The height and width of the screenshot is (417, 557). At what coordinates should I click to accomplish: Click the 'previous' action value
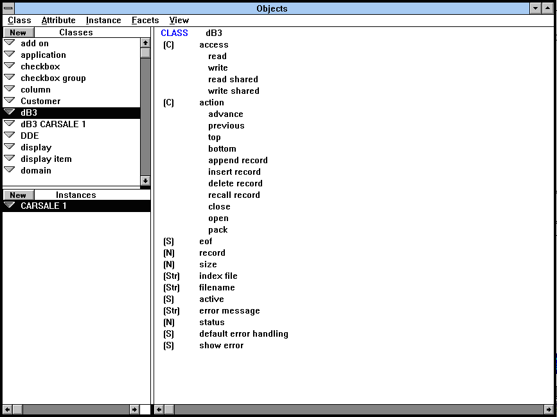[x=226, y=126]
